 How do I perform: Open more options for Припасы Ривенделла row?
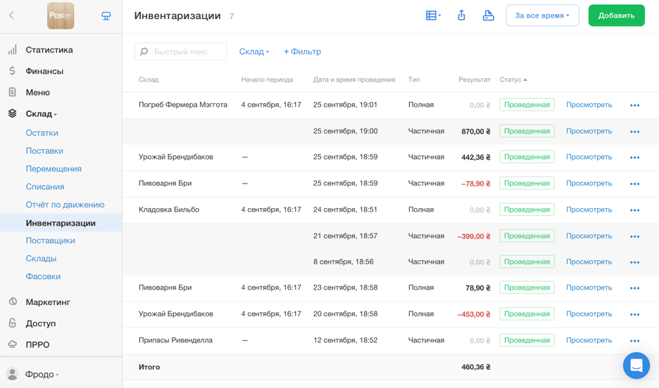point(634,341)
